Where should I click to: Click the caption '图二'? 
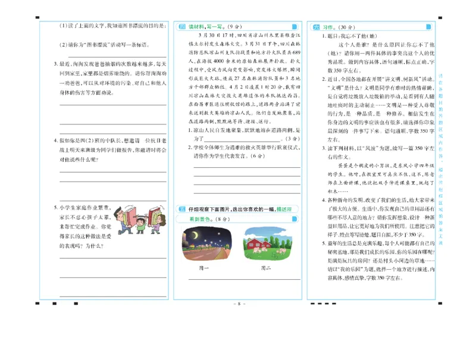pyautogui.click(x=266, y=268)
